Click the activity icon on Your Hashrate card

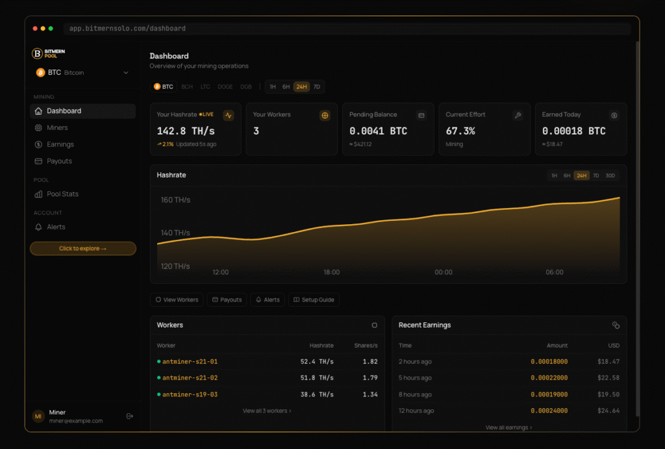click(228, 115)
